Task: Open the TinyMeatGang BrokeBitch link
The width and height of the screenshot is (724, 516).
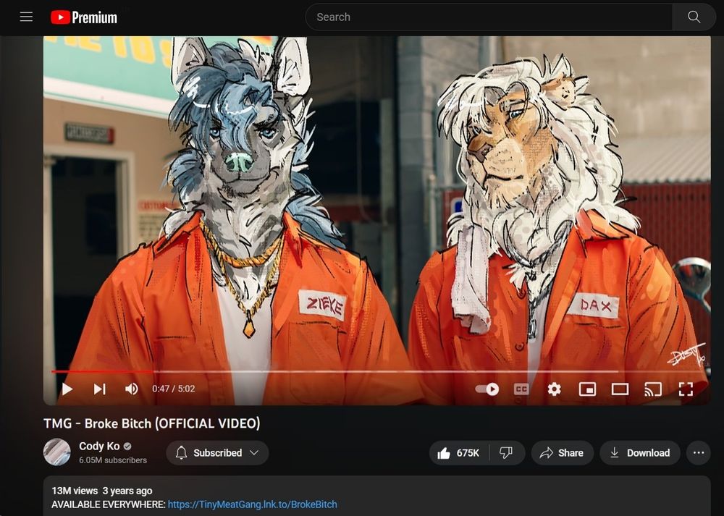Action: coord(252,504)
